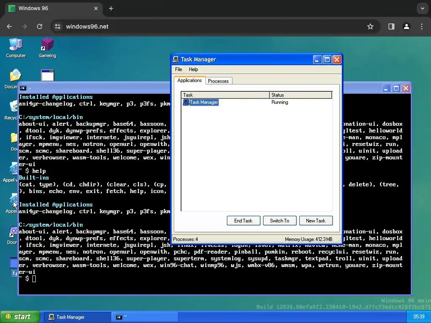Open the Help menu in Task Manager
Viewport: 431px width, 323px height.
pos(193,69)
